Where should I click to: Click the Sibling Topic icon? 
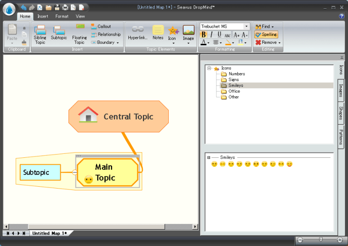(x=40, y=31)
